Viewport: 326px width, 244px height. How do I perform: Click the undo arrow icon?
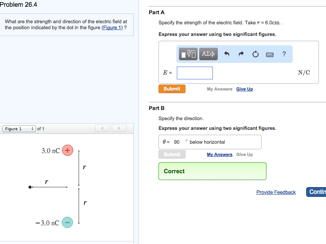(227, 54)
